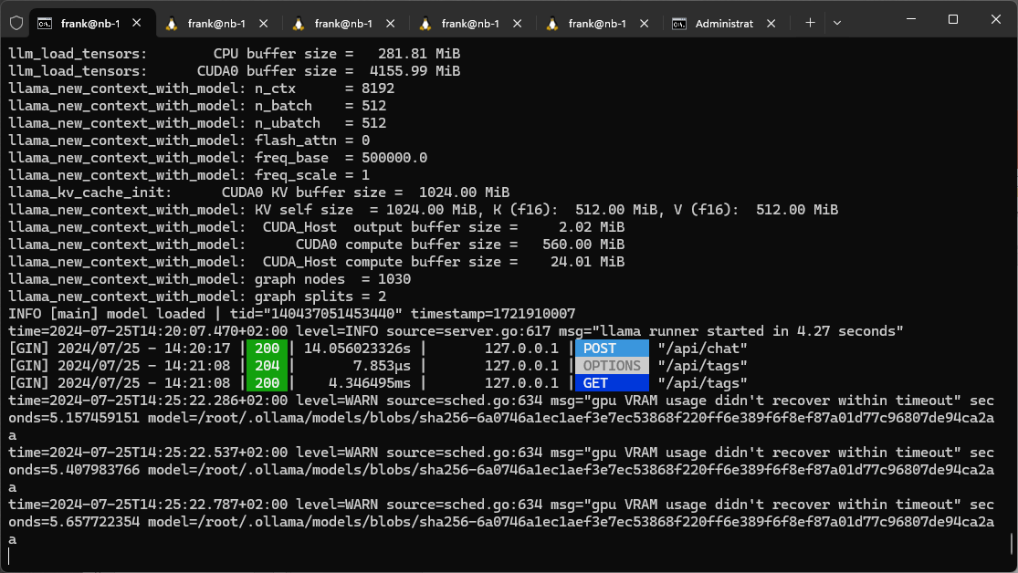Minimize the terminal window
This screenshot has width=1018, height=573.
click(x=911, y=19)
